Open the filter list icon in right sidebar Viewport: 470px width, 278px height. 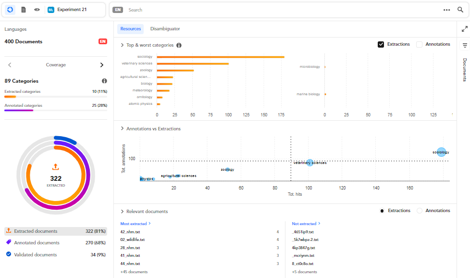[x=464, y=45]
